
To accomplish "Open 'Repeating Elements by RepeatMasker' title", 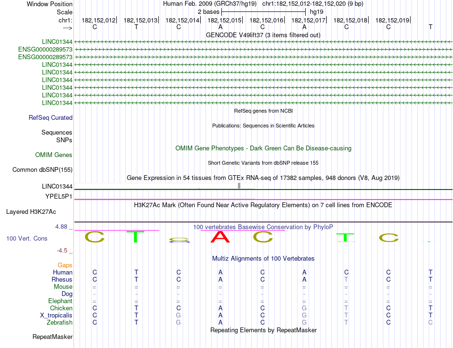I will pos(263,330).
